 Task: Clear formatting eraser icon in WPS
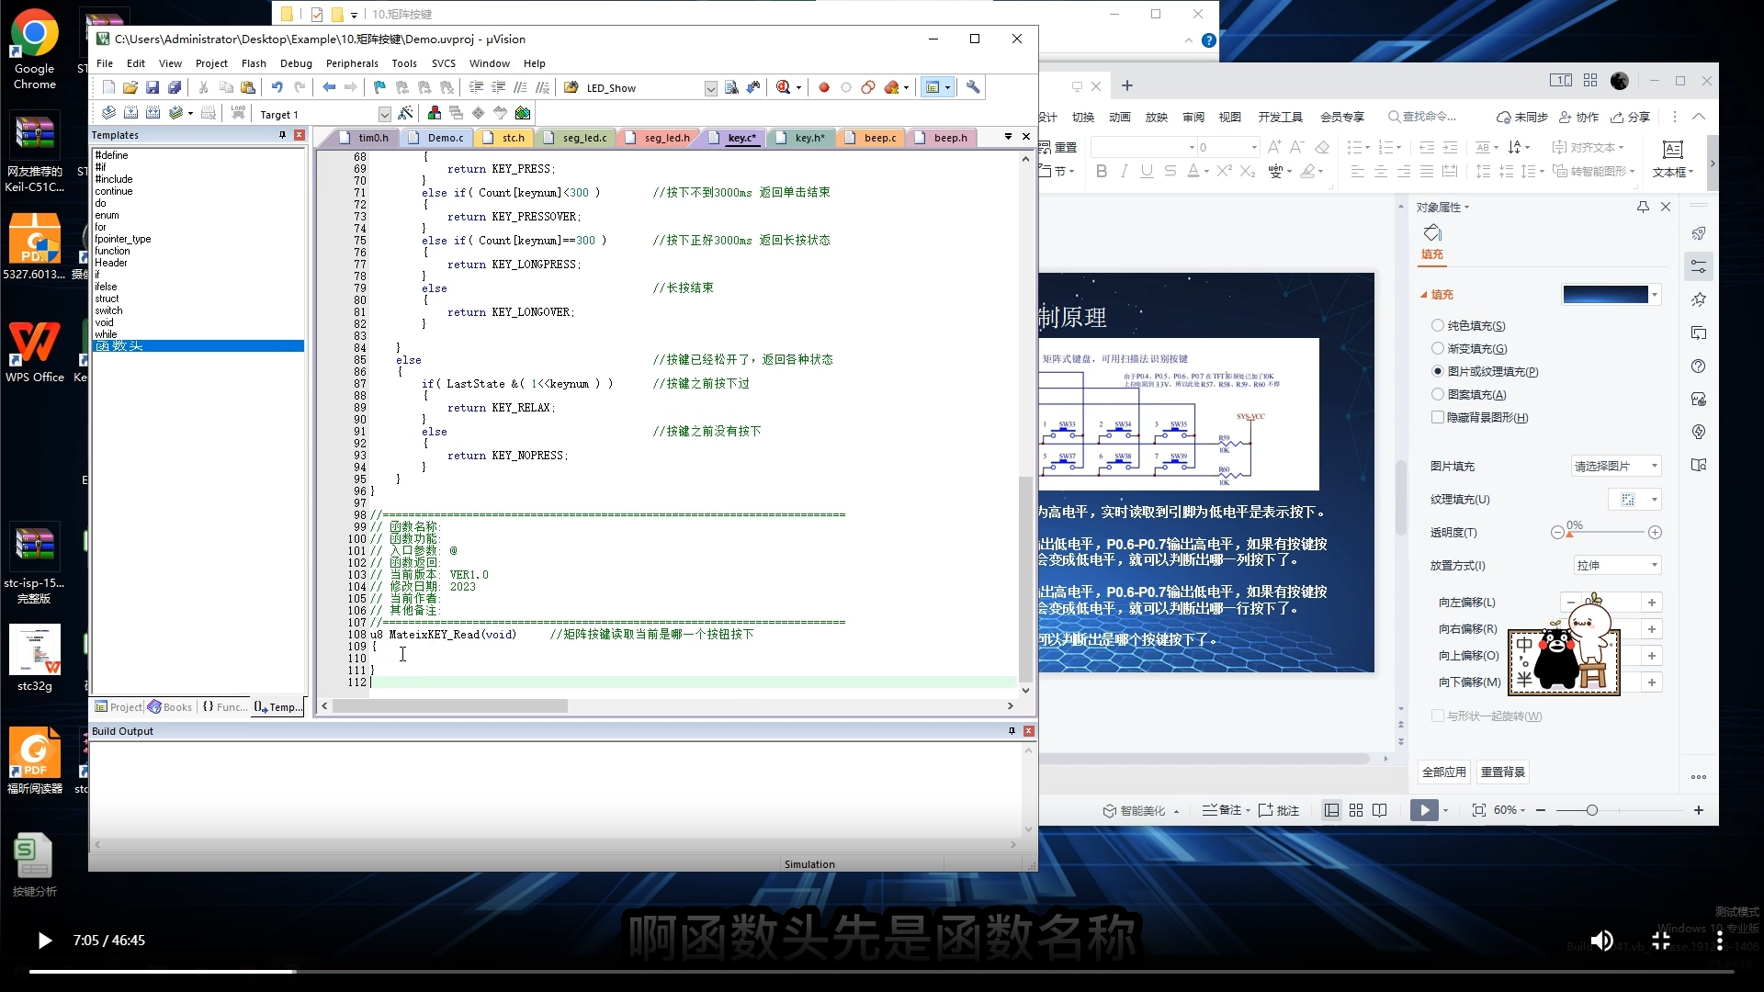(1322, 147)
